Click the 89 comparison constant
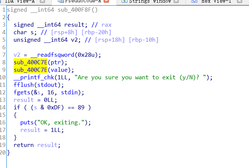 click(x=81, y=107)
